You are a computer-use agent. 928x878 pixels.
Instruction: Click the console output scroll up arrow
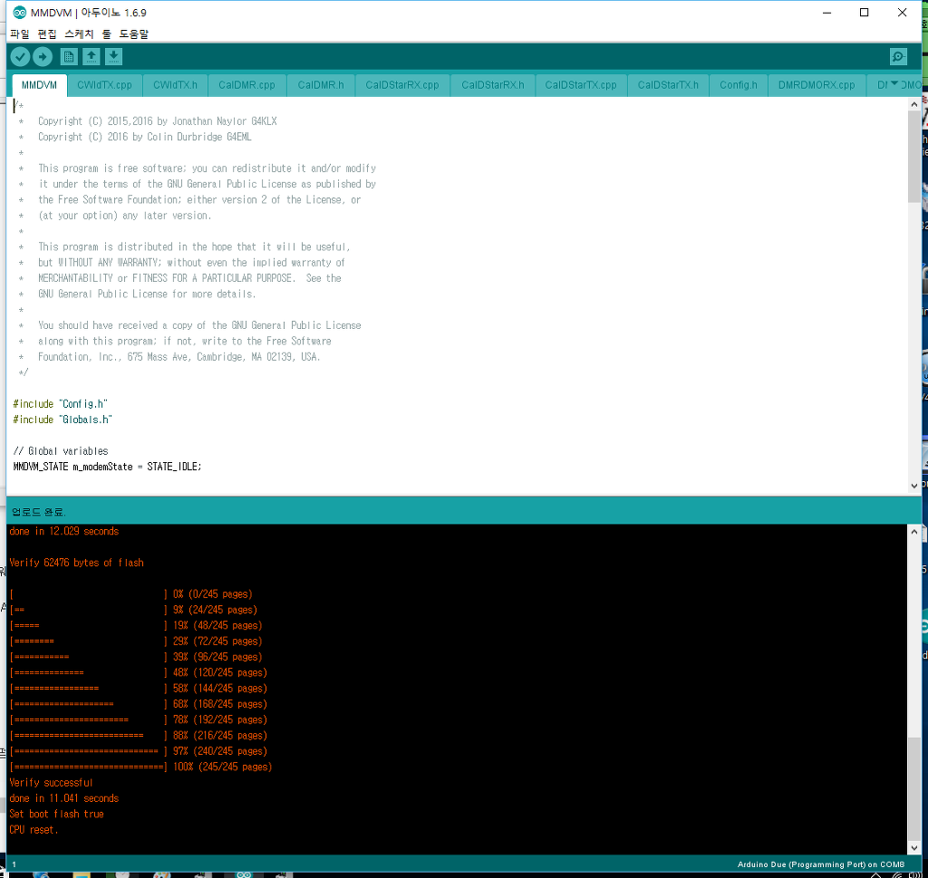point(913,534)
